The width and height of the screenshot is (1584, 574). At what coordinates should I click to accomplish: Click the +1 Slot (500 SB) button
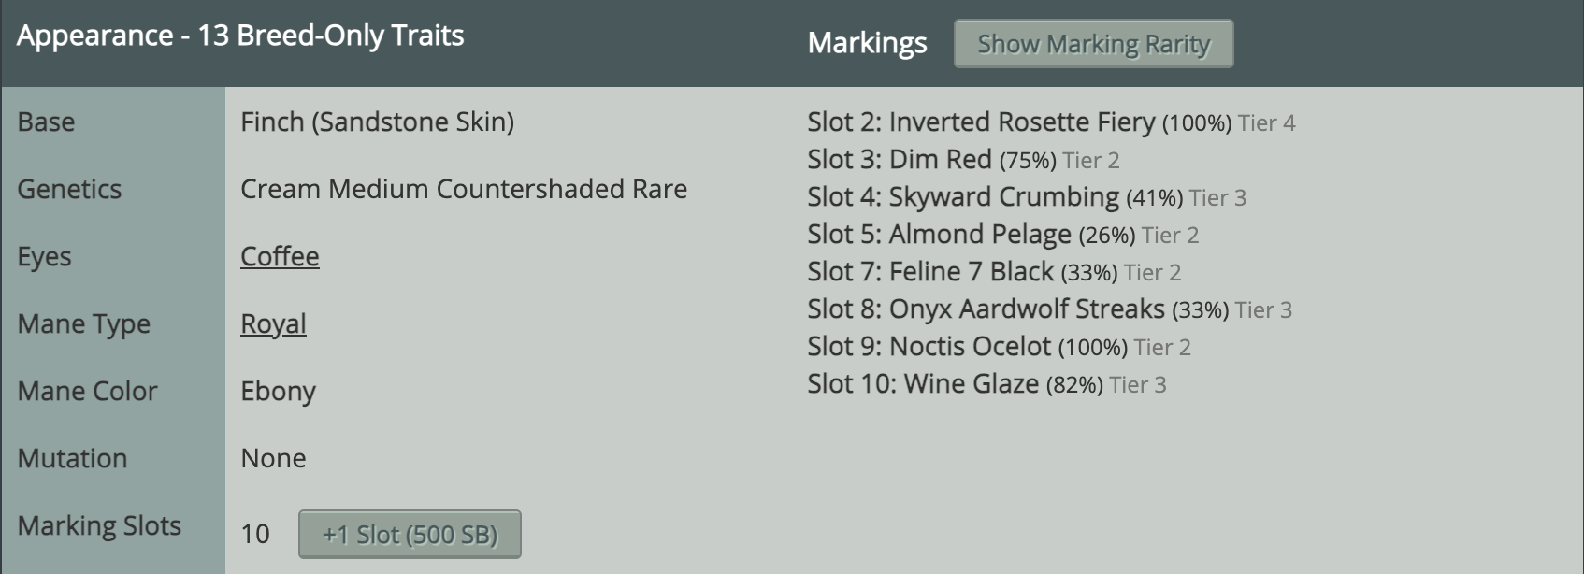point(410,534)
